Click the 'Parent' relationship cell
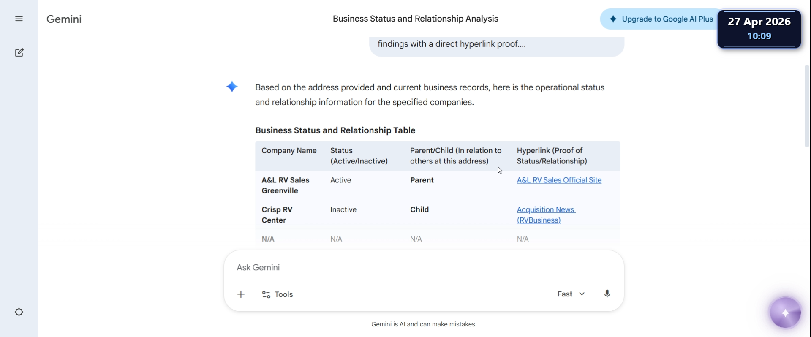 (x=422, y=180)
